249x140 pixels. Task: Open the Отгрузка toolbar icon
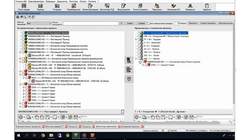[x=57, y=7]
